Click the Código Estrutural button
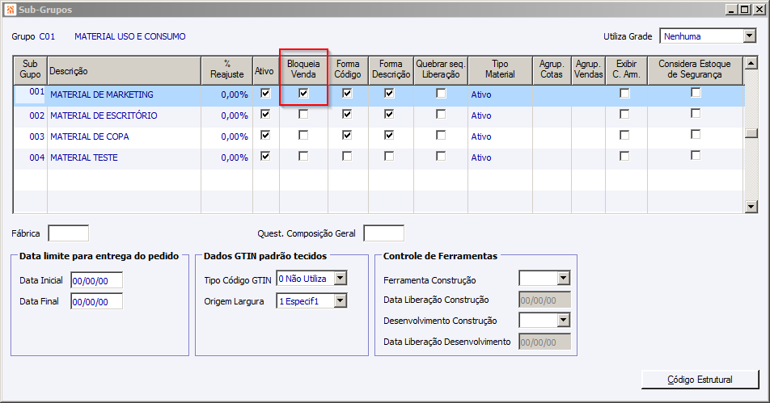Viewport: 770px width, 403px height. tap(700, 379)
